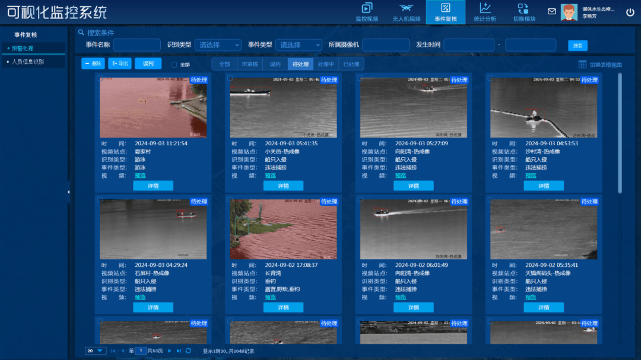Image resolution: width=641 pixels, height=360 pixels.
Task: Click the card list vertical scrollbar
Action: (620, 133)
